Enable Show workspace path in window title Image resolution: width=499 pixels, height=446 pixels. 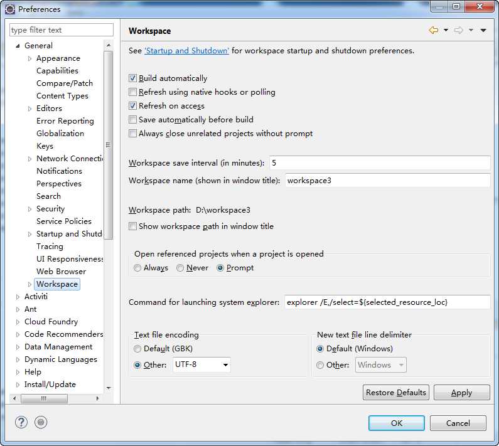[x=132, y=226]
